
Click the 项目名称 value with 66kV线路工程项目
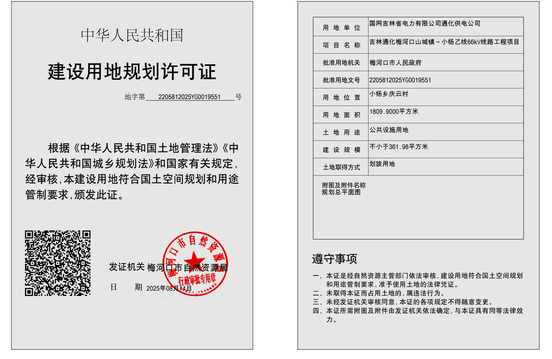coord(444,42)
